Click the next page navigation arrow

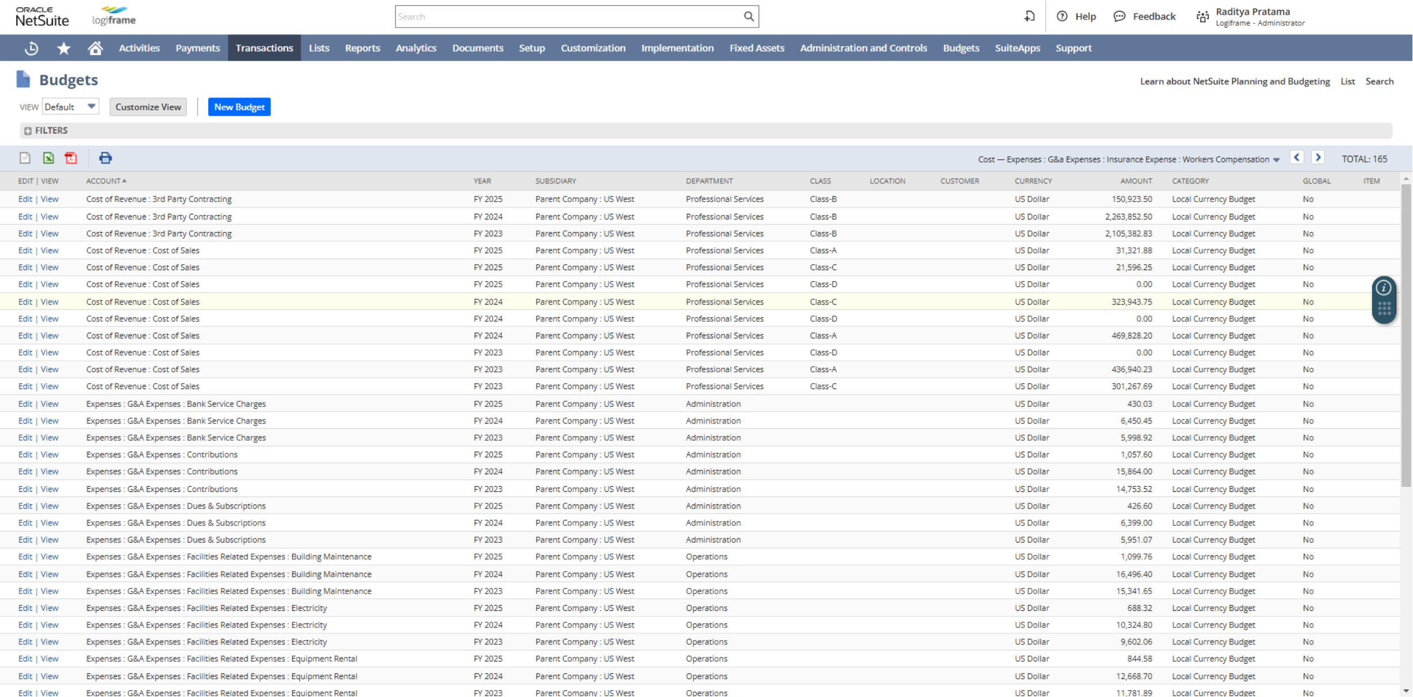[x=1318, y=157]
